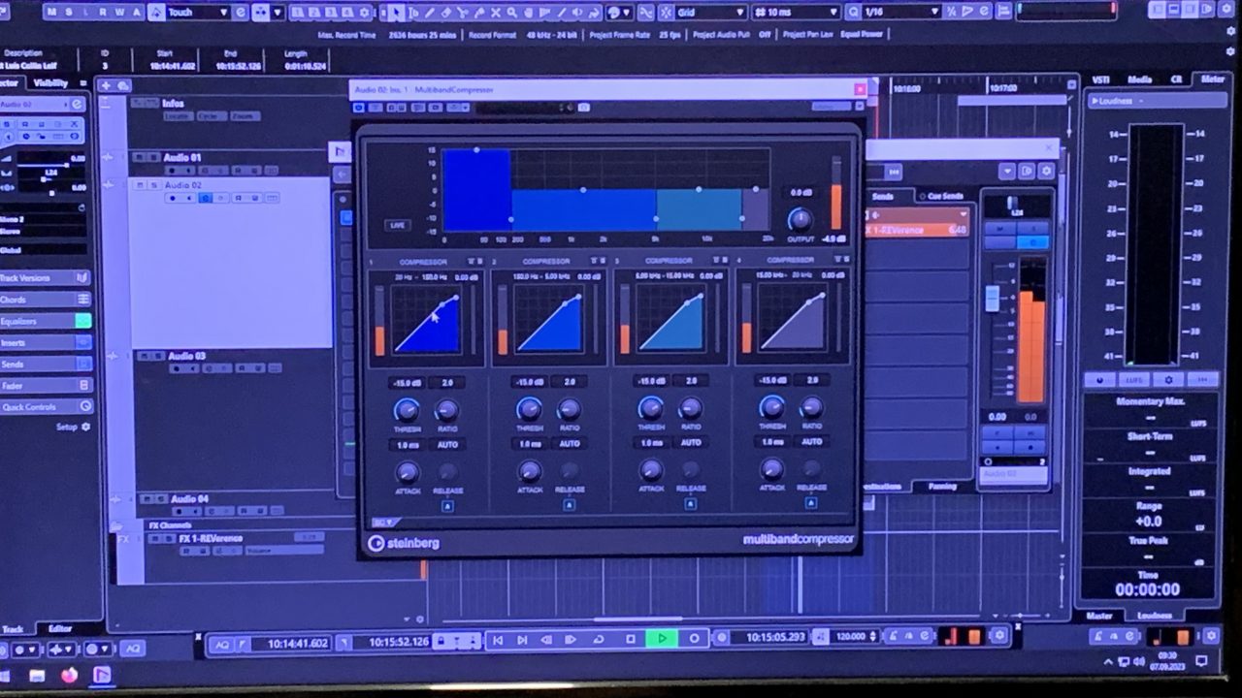This screenshot has width=1242, height=698.
Task: Toggle the R read automation button
Action: pyautogui.click(x=103, y=12)
